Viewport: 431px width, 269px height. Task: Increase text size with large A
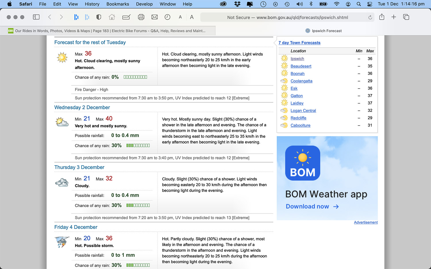coord(192,17)
